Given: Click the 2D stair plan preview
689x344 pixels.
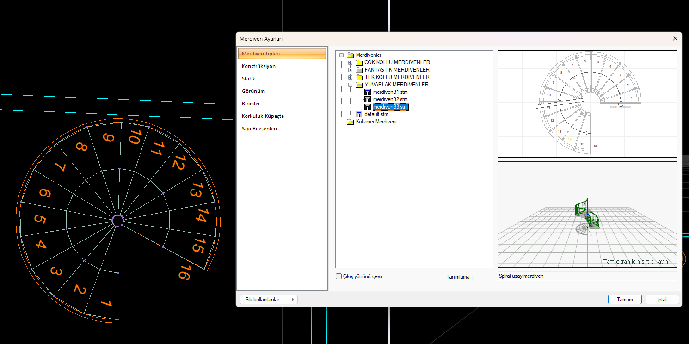Looking at the screenshot, I should tap(587, 104).
